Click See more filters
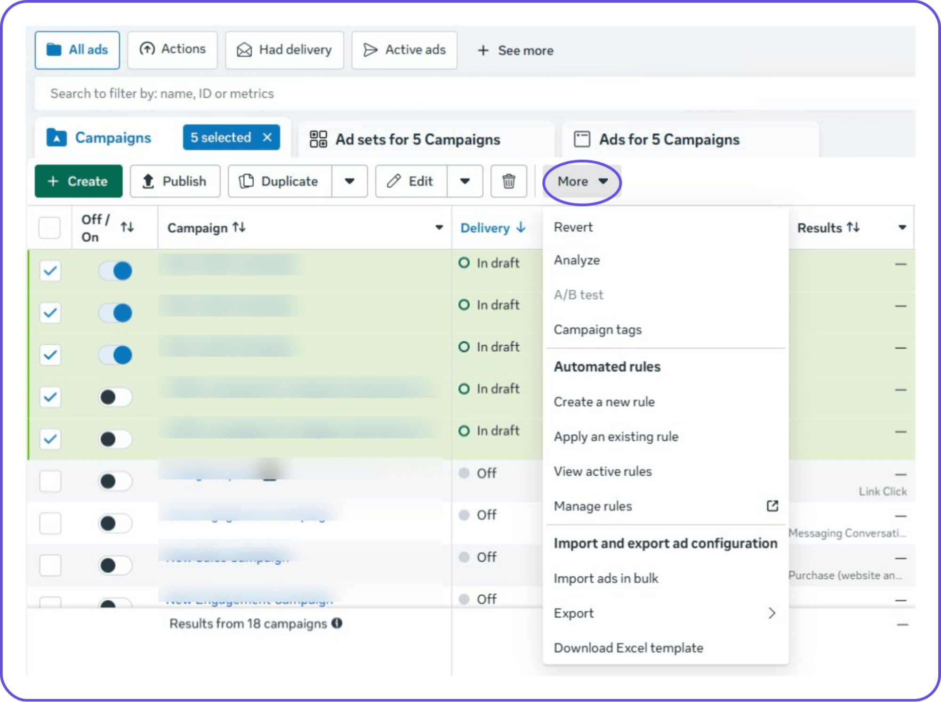 pos(515,50)
